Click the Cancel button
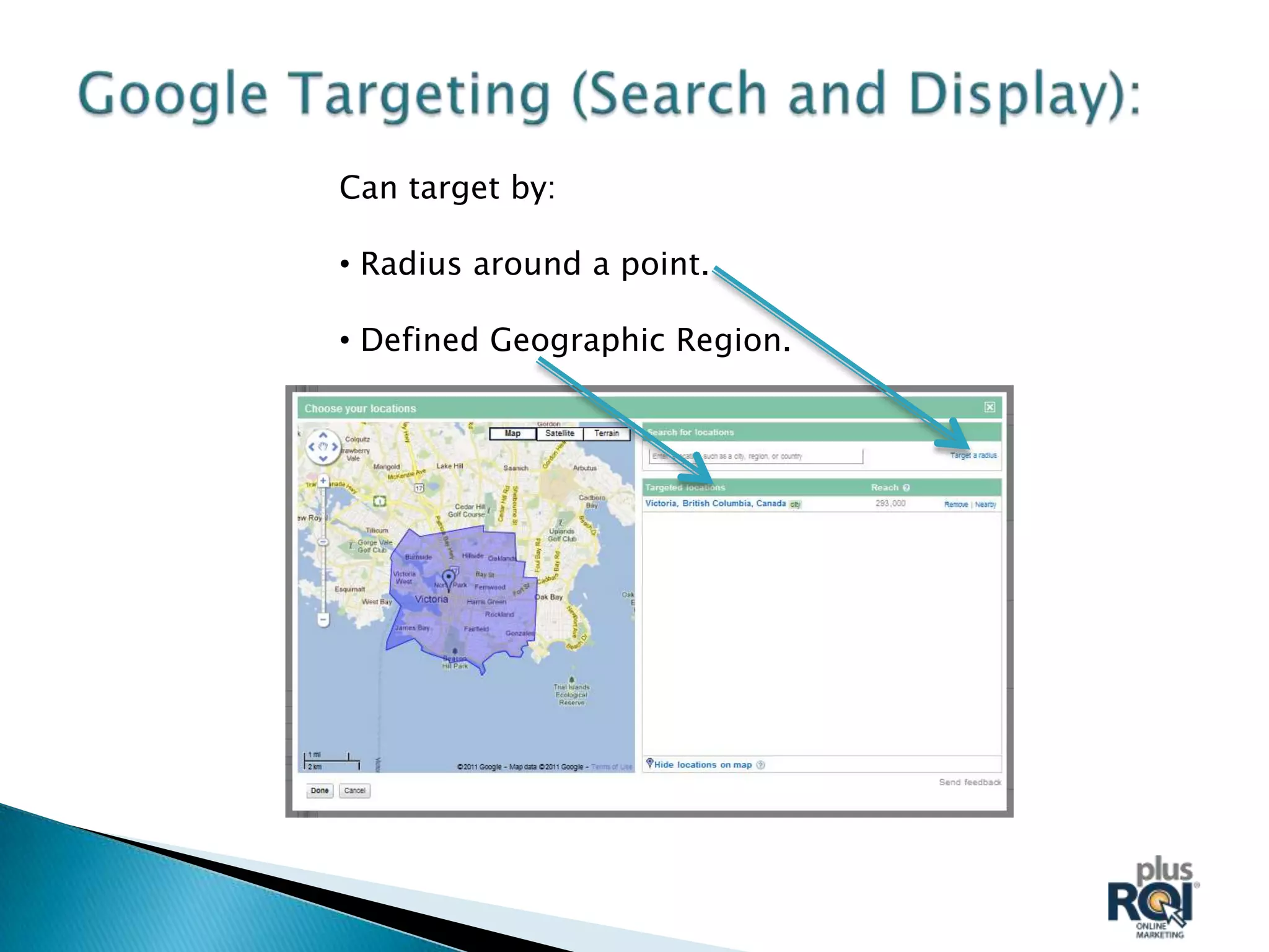Viewport: 1269px width, 952px height. (x=354, y=791)
